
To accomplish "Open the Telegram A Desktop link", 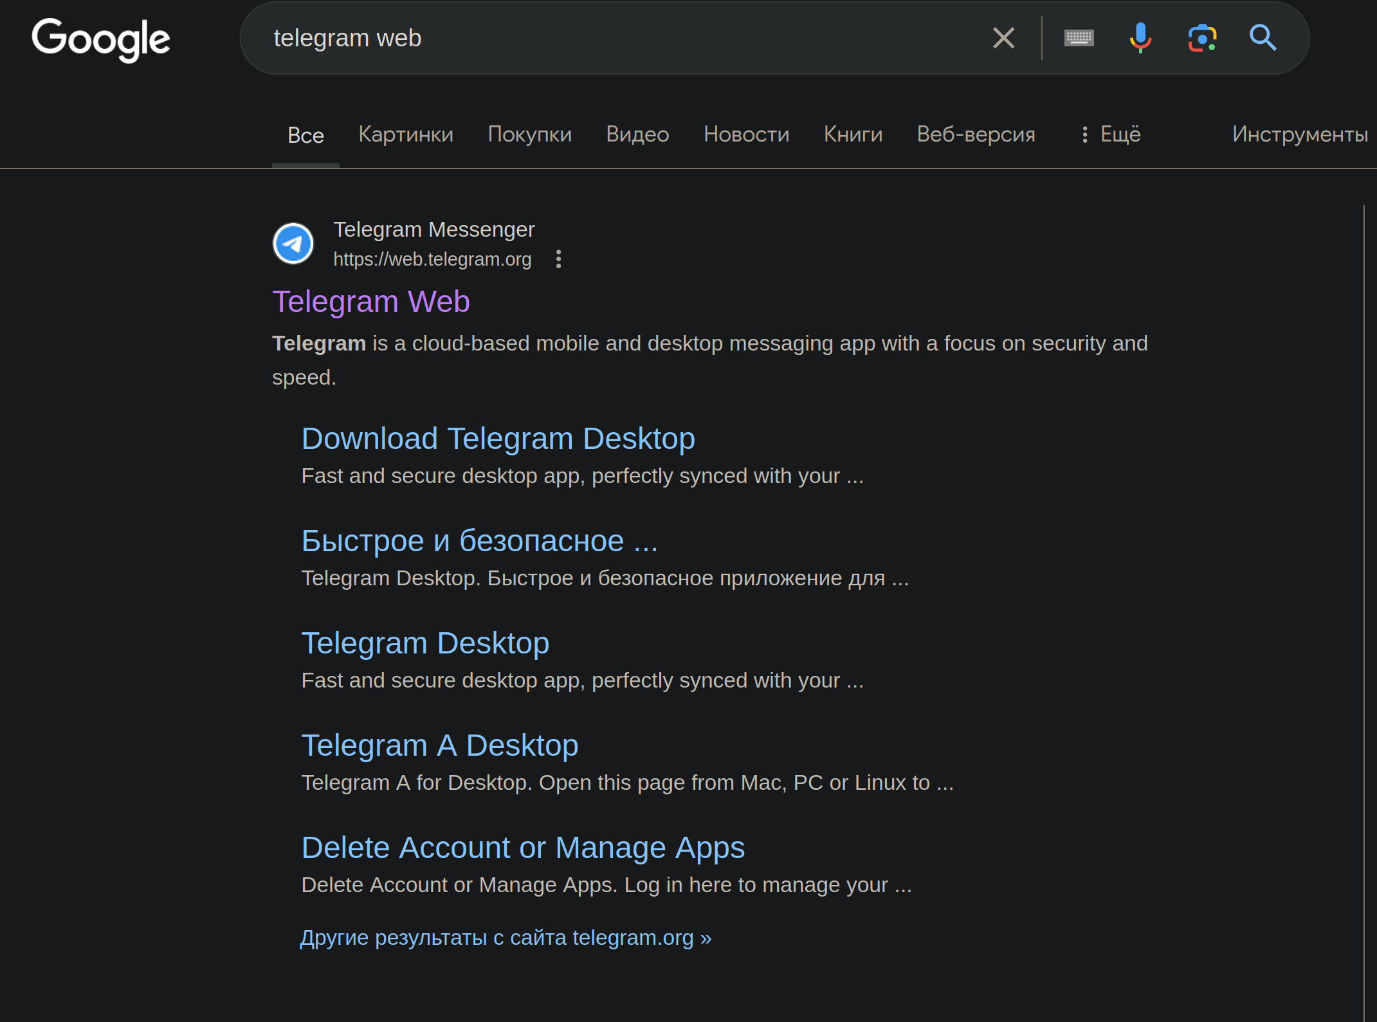I will pyautogui.click(x=440, y=745).
